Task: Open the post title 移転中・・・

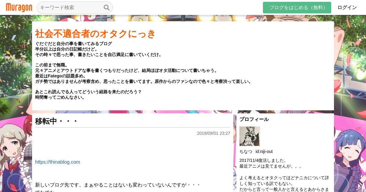Action: [x=56, y=121]
